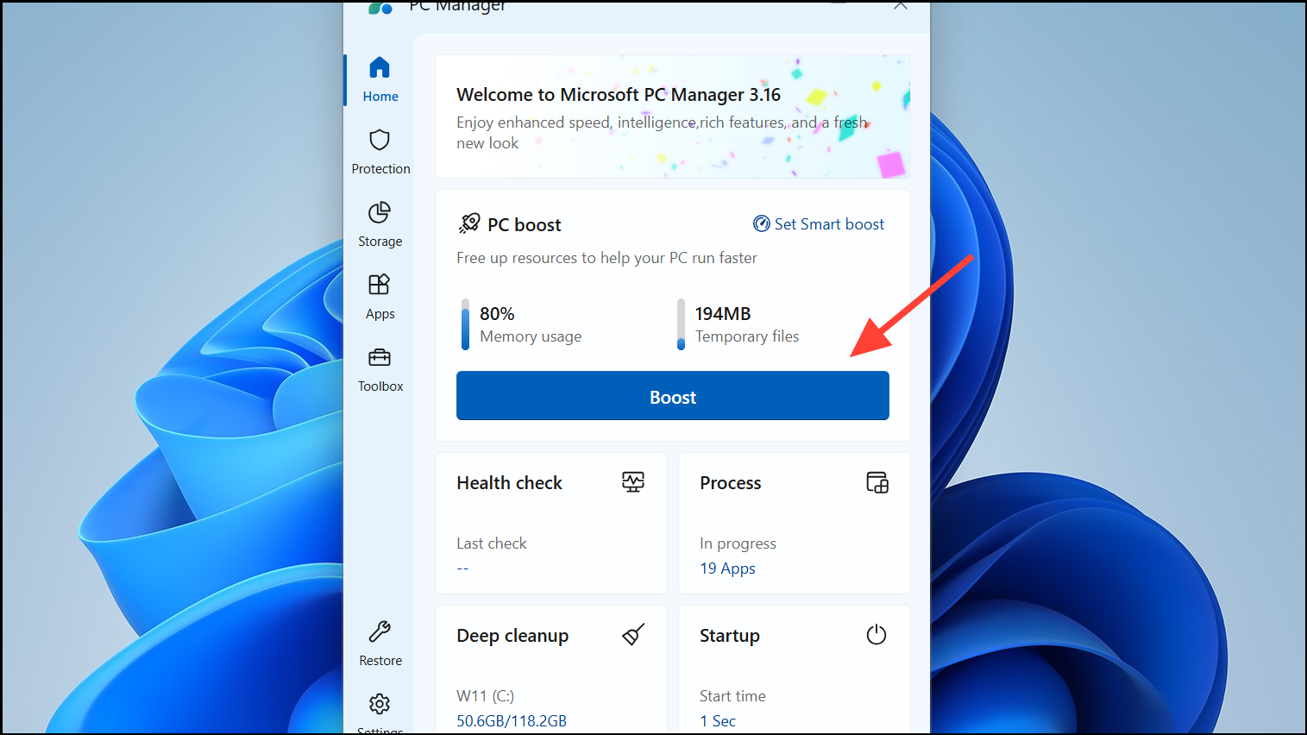Click the 194MB Temporary files indicator
This screenshot has height=735, width=1307.
[739, 324]
